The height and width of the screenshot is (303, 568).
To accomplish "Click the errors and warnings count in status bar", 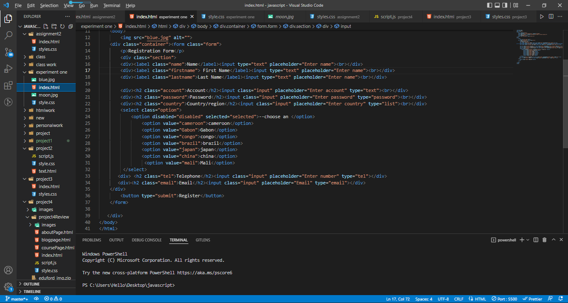I will click(53, 299).
